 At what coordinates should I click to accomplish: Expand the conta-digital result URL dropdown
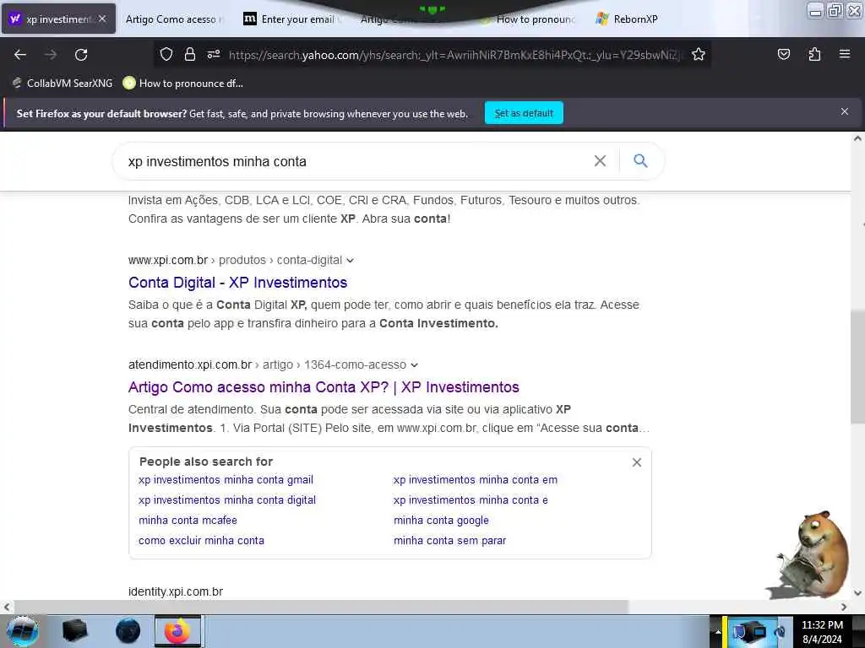[x=350, y=261]
